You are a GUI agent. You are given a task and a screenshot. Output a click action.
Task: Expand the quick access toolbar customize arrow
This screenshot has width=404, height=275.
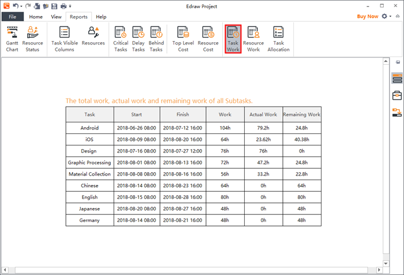70,6
